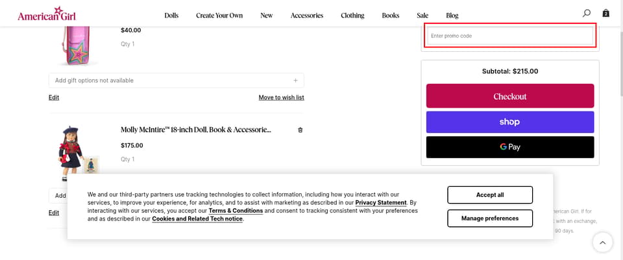Go to American Girl logo homepage
Image resolution: width=623 pixels, height=260 pixels.
(47, 14)
